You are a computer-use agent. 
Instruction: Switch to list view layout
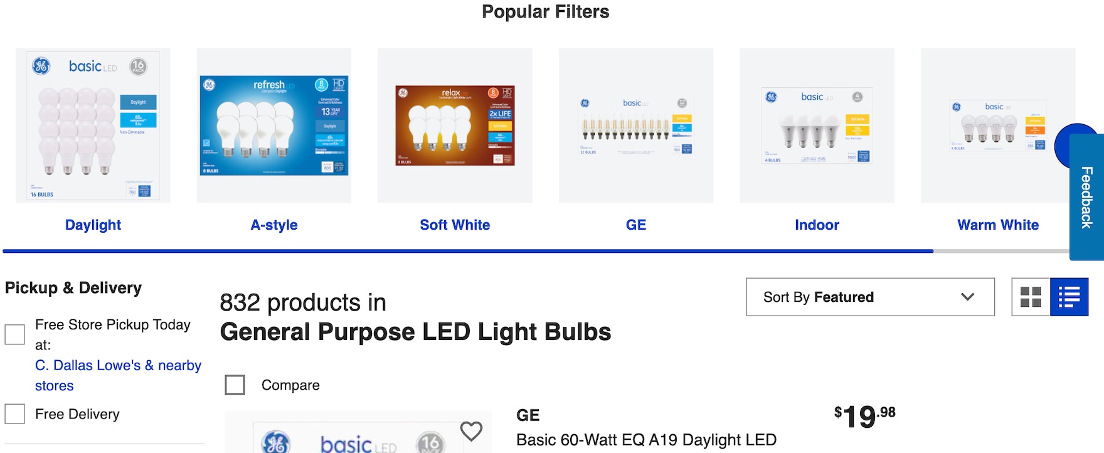coord(1069,297)
